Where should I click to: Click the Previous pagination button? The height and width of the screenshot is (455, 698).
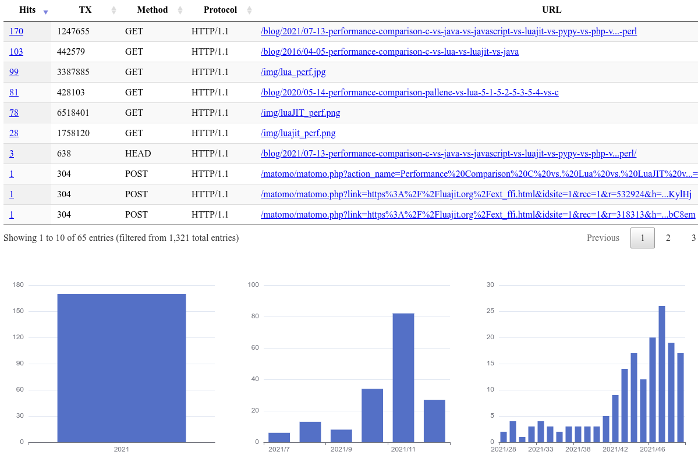603,238
